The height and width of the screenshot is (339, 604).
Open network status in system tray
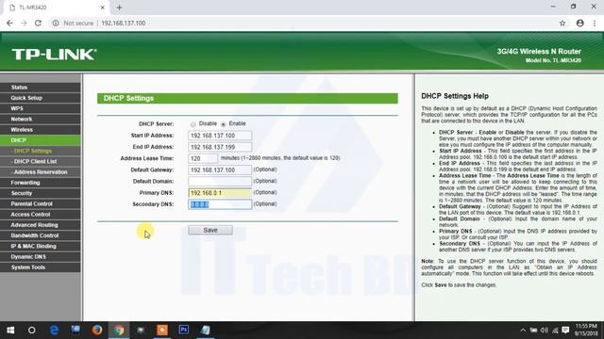pos(555,331)
